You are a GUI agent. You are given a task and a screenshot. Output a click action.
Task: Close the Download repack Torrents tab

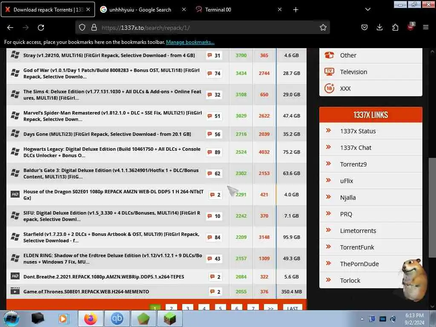[88, 9]
